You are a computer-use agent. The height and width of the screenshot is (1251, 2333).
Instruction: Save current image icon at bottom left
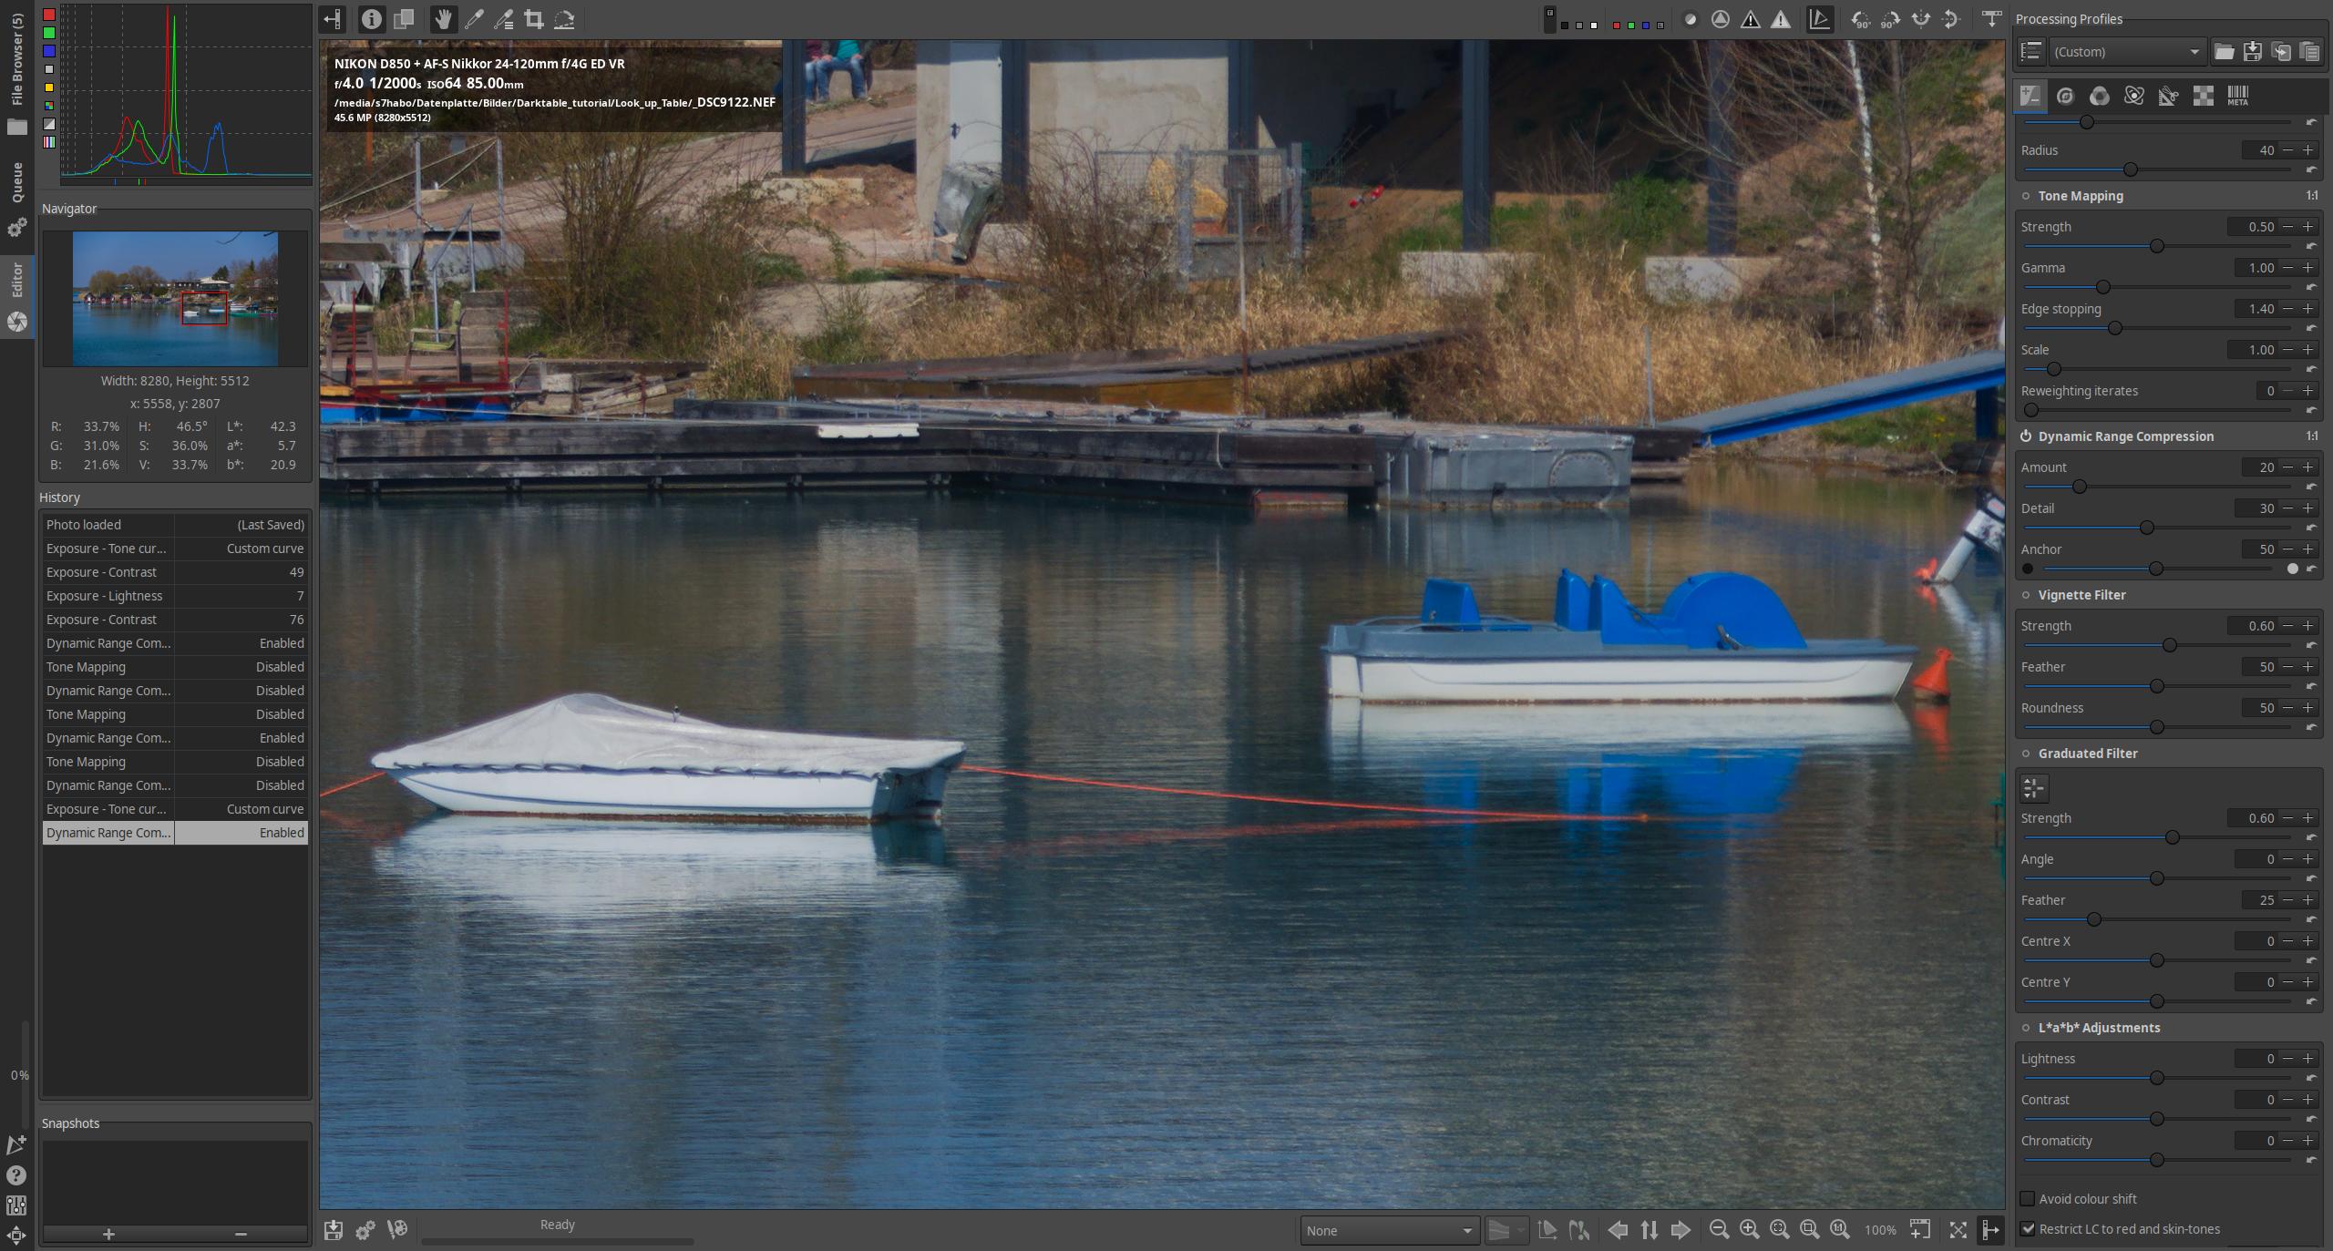(x=334, y=1230)
